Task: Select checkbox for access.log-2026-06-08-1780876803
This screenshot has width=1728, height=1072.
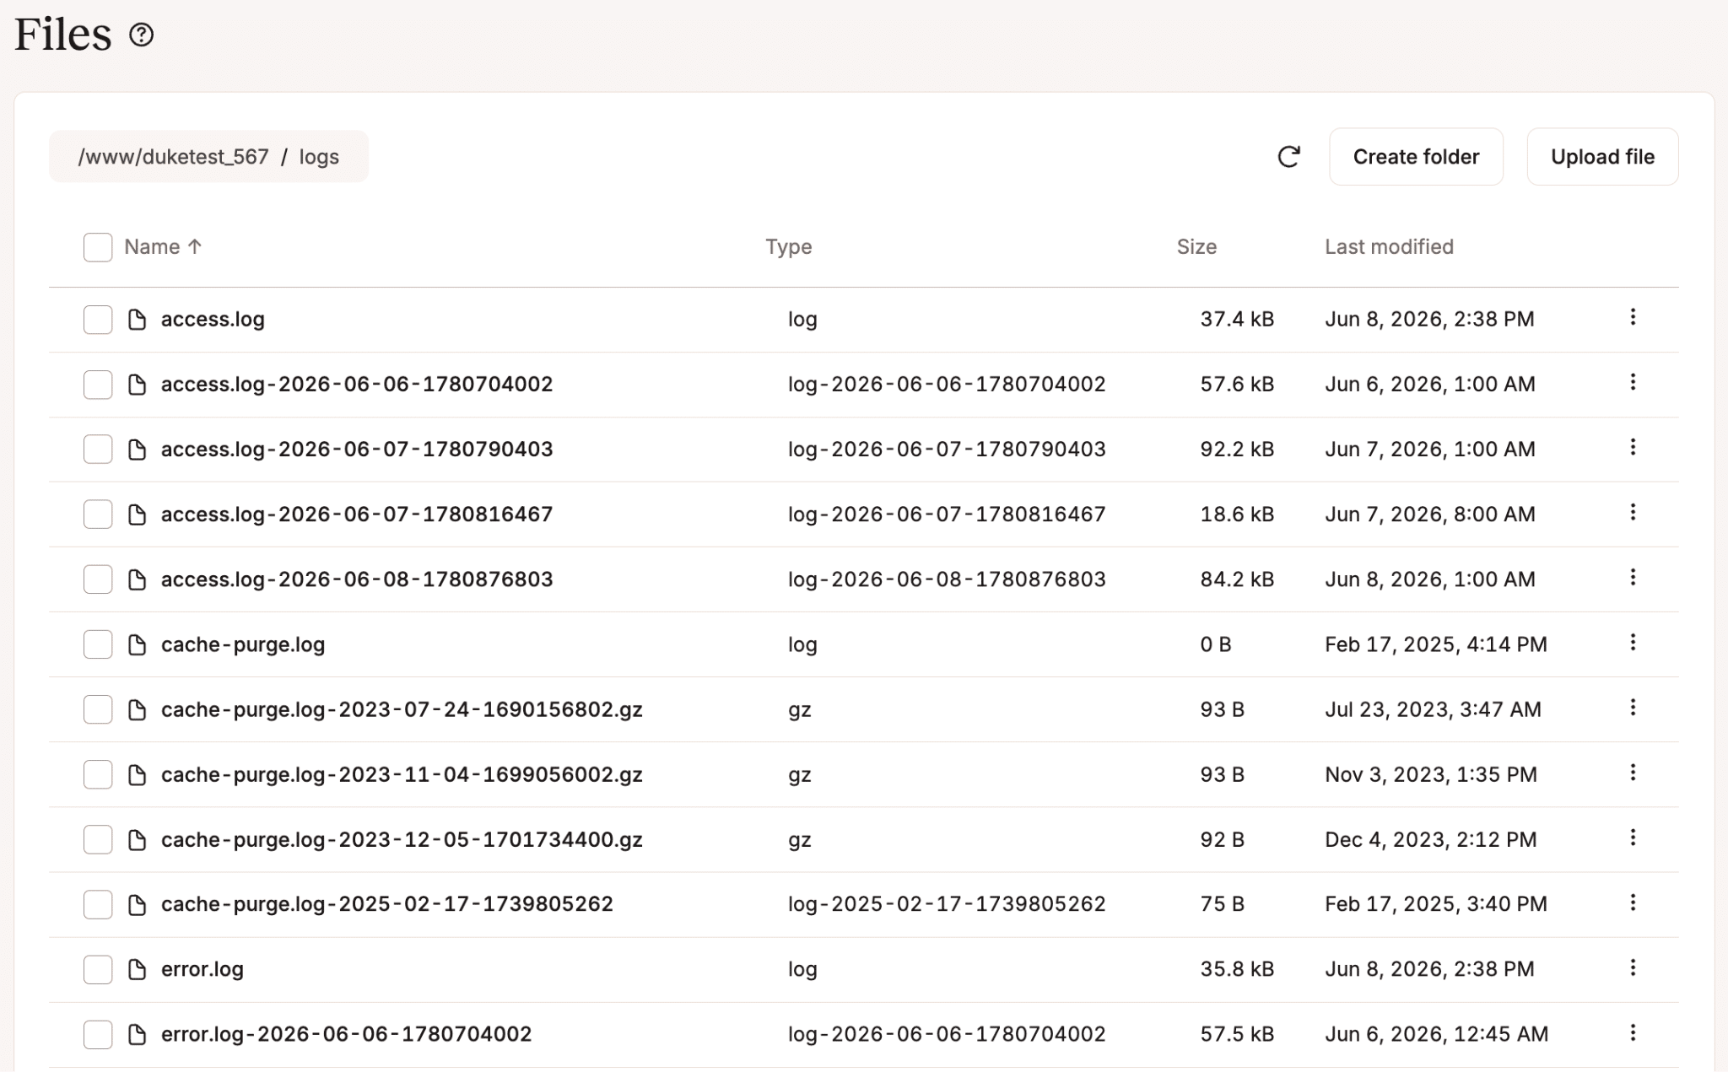Action: click(98, 579)
